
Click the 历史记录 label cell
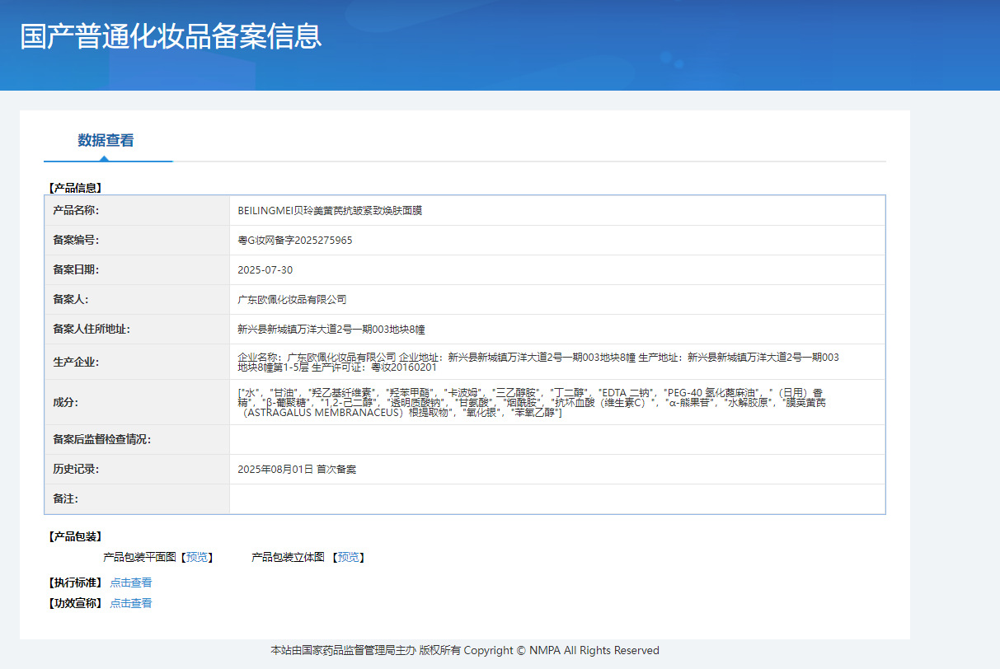(137, 470)
